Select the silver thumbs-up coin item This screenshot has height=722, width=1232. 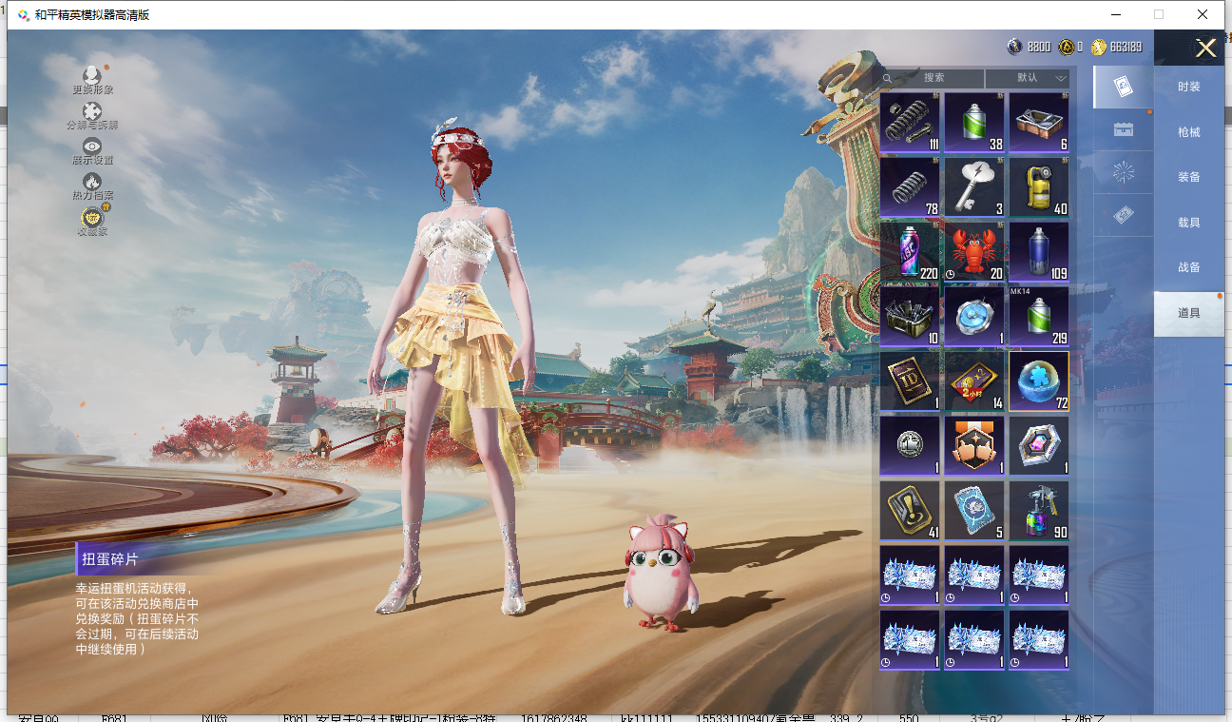(910, 446)
